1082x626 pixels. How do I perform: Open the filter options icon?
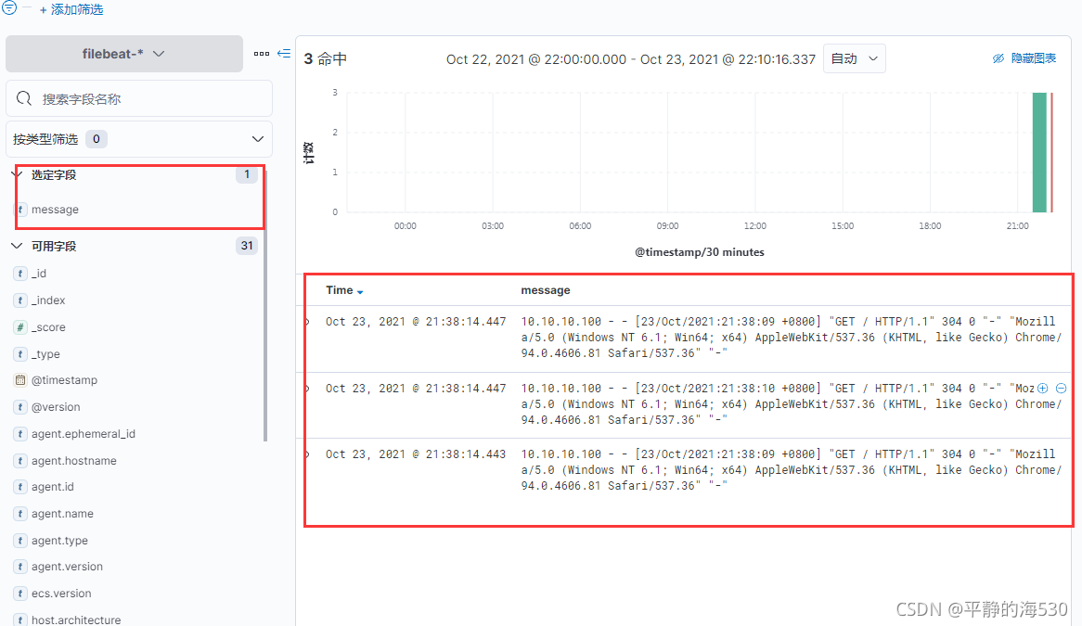click(9, 7)
